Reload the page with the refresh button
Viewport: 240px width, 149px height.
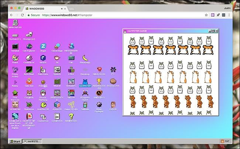pos(21,15)
